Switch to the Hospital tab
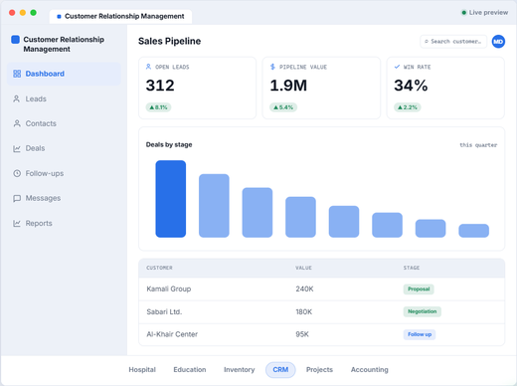 click(142, 369)
